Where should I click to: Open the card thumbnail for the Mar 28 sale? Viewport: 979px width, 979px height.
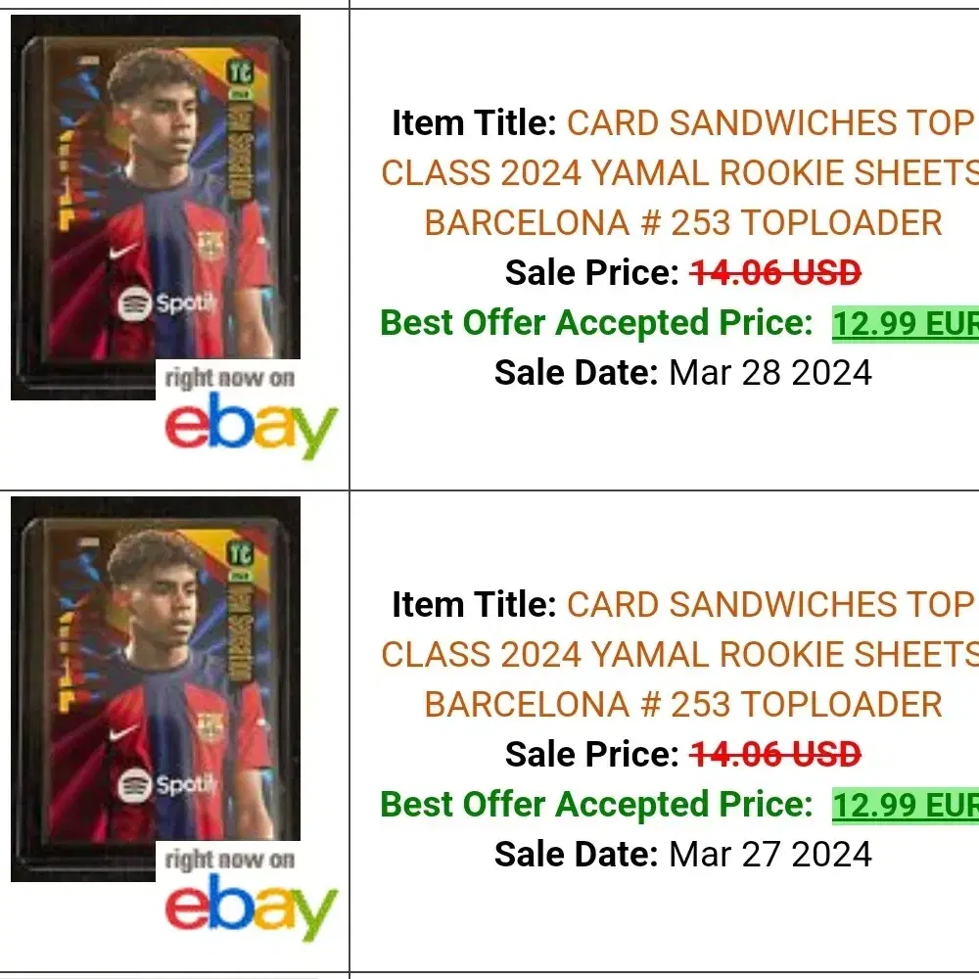(x=156, y=208)
